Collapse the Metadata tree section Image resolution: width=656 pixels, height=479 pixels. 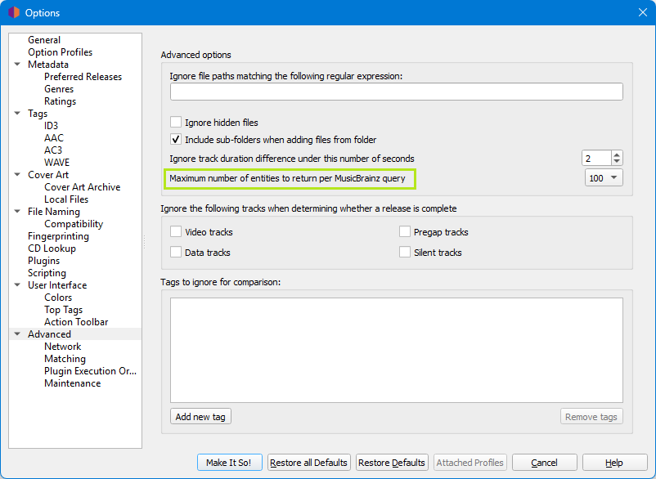tap(17, 65)
